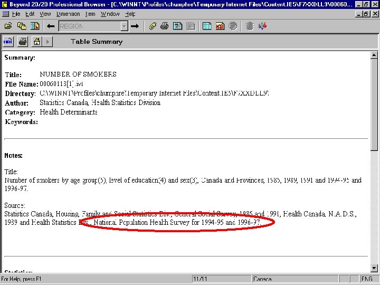The image size is (380, 285).
Task: Go to next dimension with right arrow
Action: [135, 26]
